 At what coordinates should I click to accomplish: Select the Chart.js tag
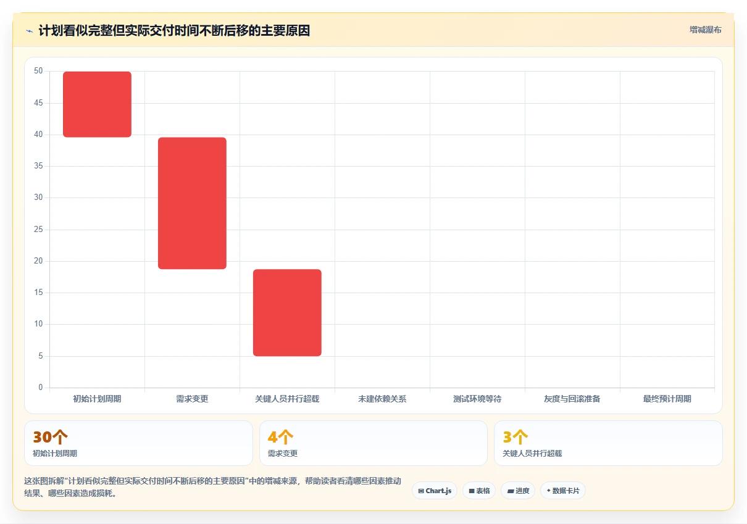[435, 491]
